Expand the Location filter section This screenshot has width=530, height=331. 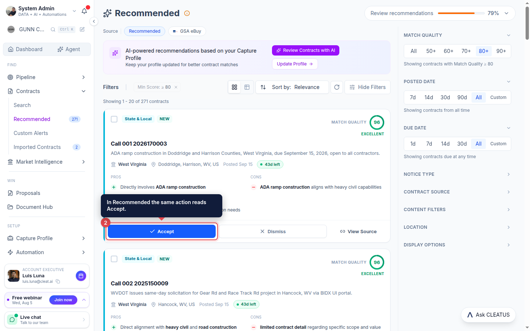click(457, 227)
